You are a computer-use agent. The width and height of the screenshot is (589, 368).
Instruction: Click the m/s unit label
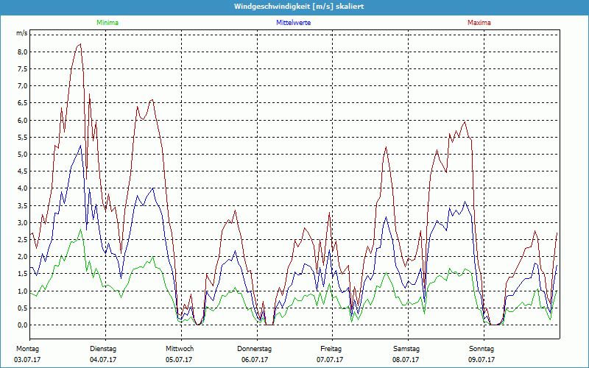22,33
